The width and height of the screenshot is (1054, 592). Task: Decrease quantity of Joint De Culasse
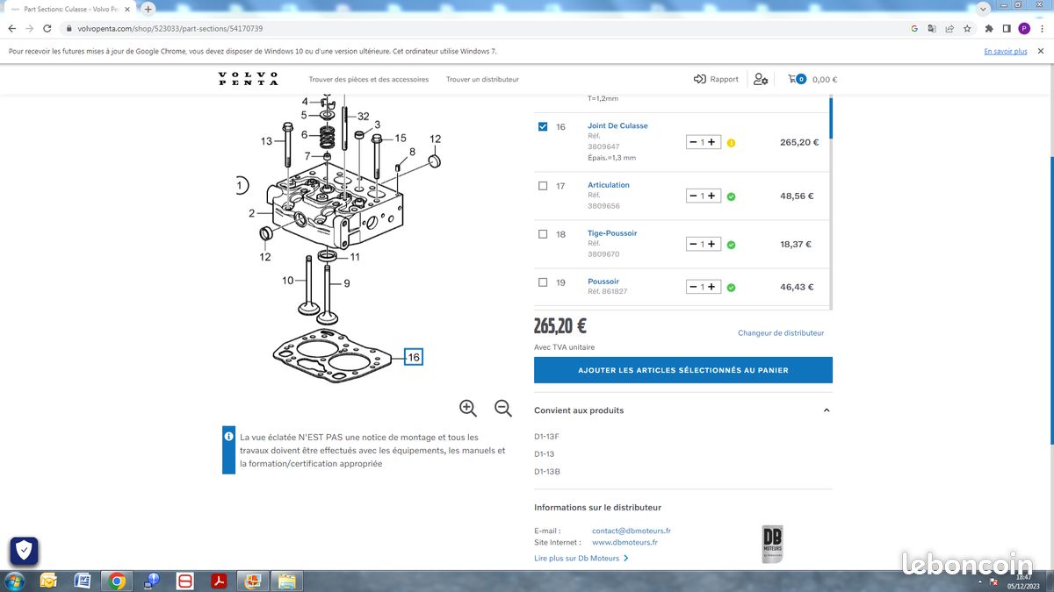tap(693, 142)
